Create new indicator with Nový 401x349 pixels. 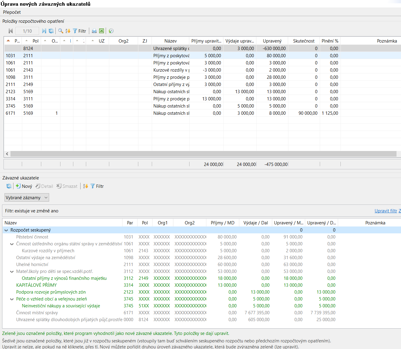24,186
